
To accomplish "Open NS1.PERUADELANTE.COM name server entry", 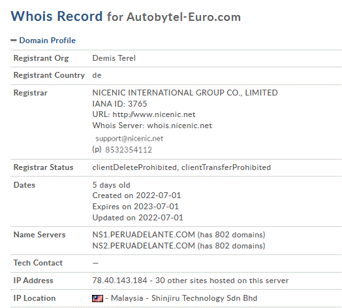I will 144,235.
